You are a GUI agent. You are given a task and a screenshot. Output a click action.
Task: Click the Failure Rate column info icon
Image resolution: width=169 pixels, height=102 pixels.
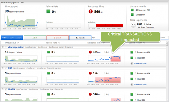(59, 43)
